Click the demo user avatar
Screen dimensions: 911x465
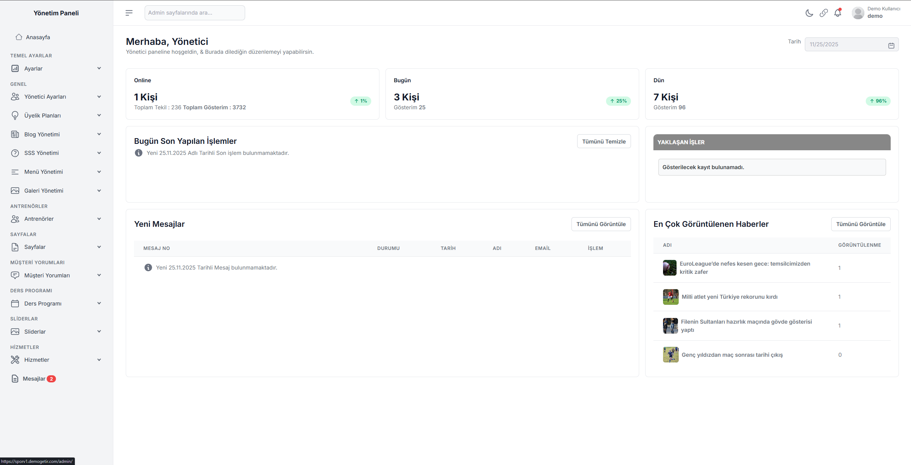click(x=858, y=13)
